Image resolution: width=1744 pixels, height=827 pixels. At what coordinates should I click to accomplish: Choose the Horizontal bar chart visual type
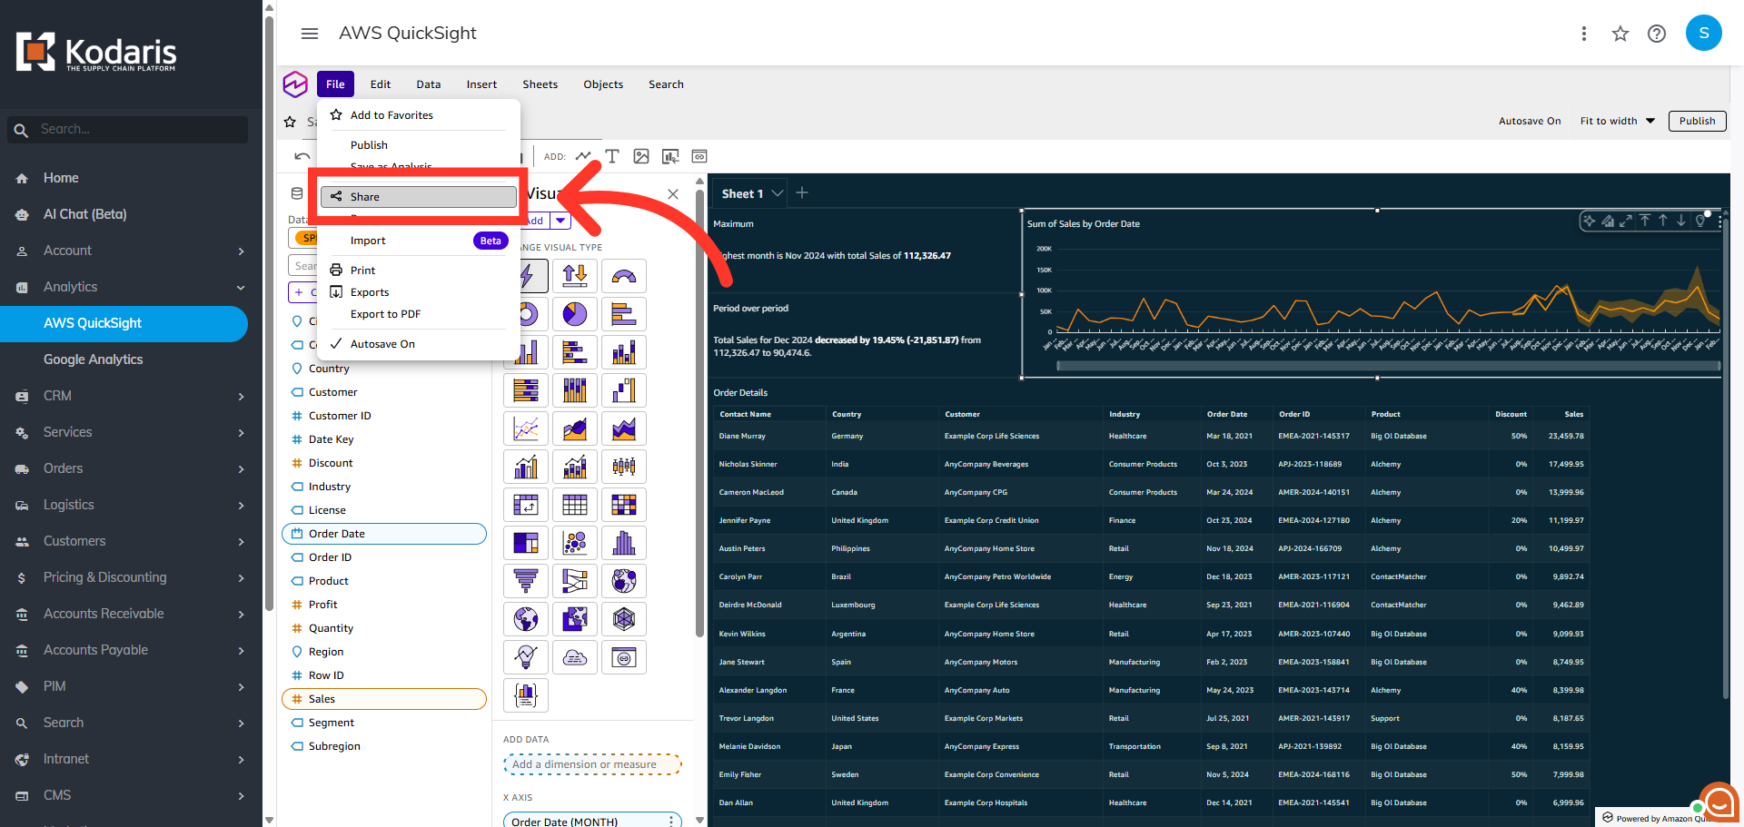(x=624, y=314)
